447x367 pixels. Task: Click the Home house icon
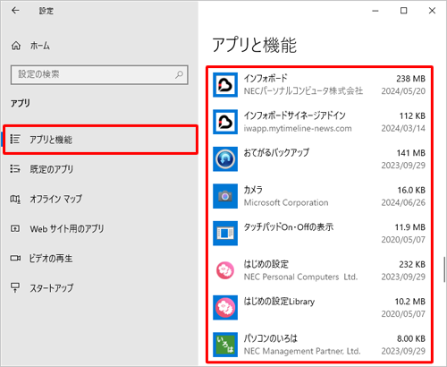[x=16, y=46]
